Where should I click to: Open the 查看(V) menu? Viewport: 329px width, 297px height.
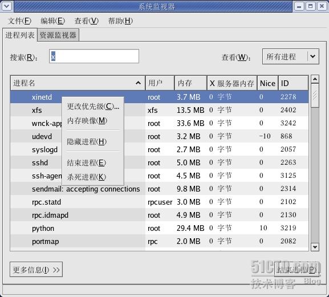pyautogui.click(x=86, y=21)
